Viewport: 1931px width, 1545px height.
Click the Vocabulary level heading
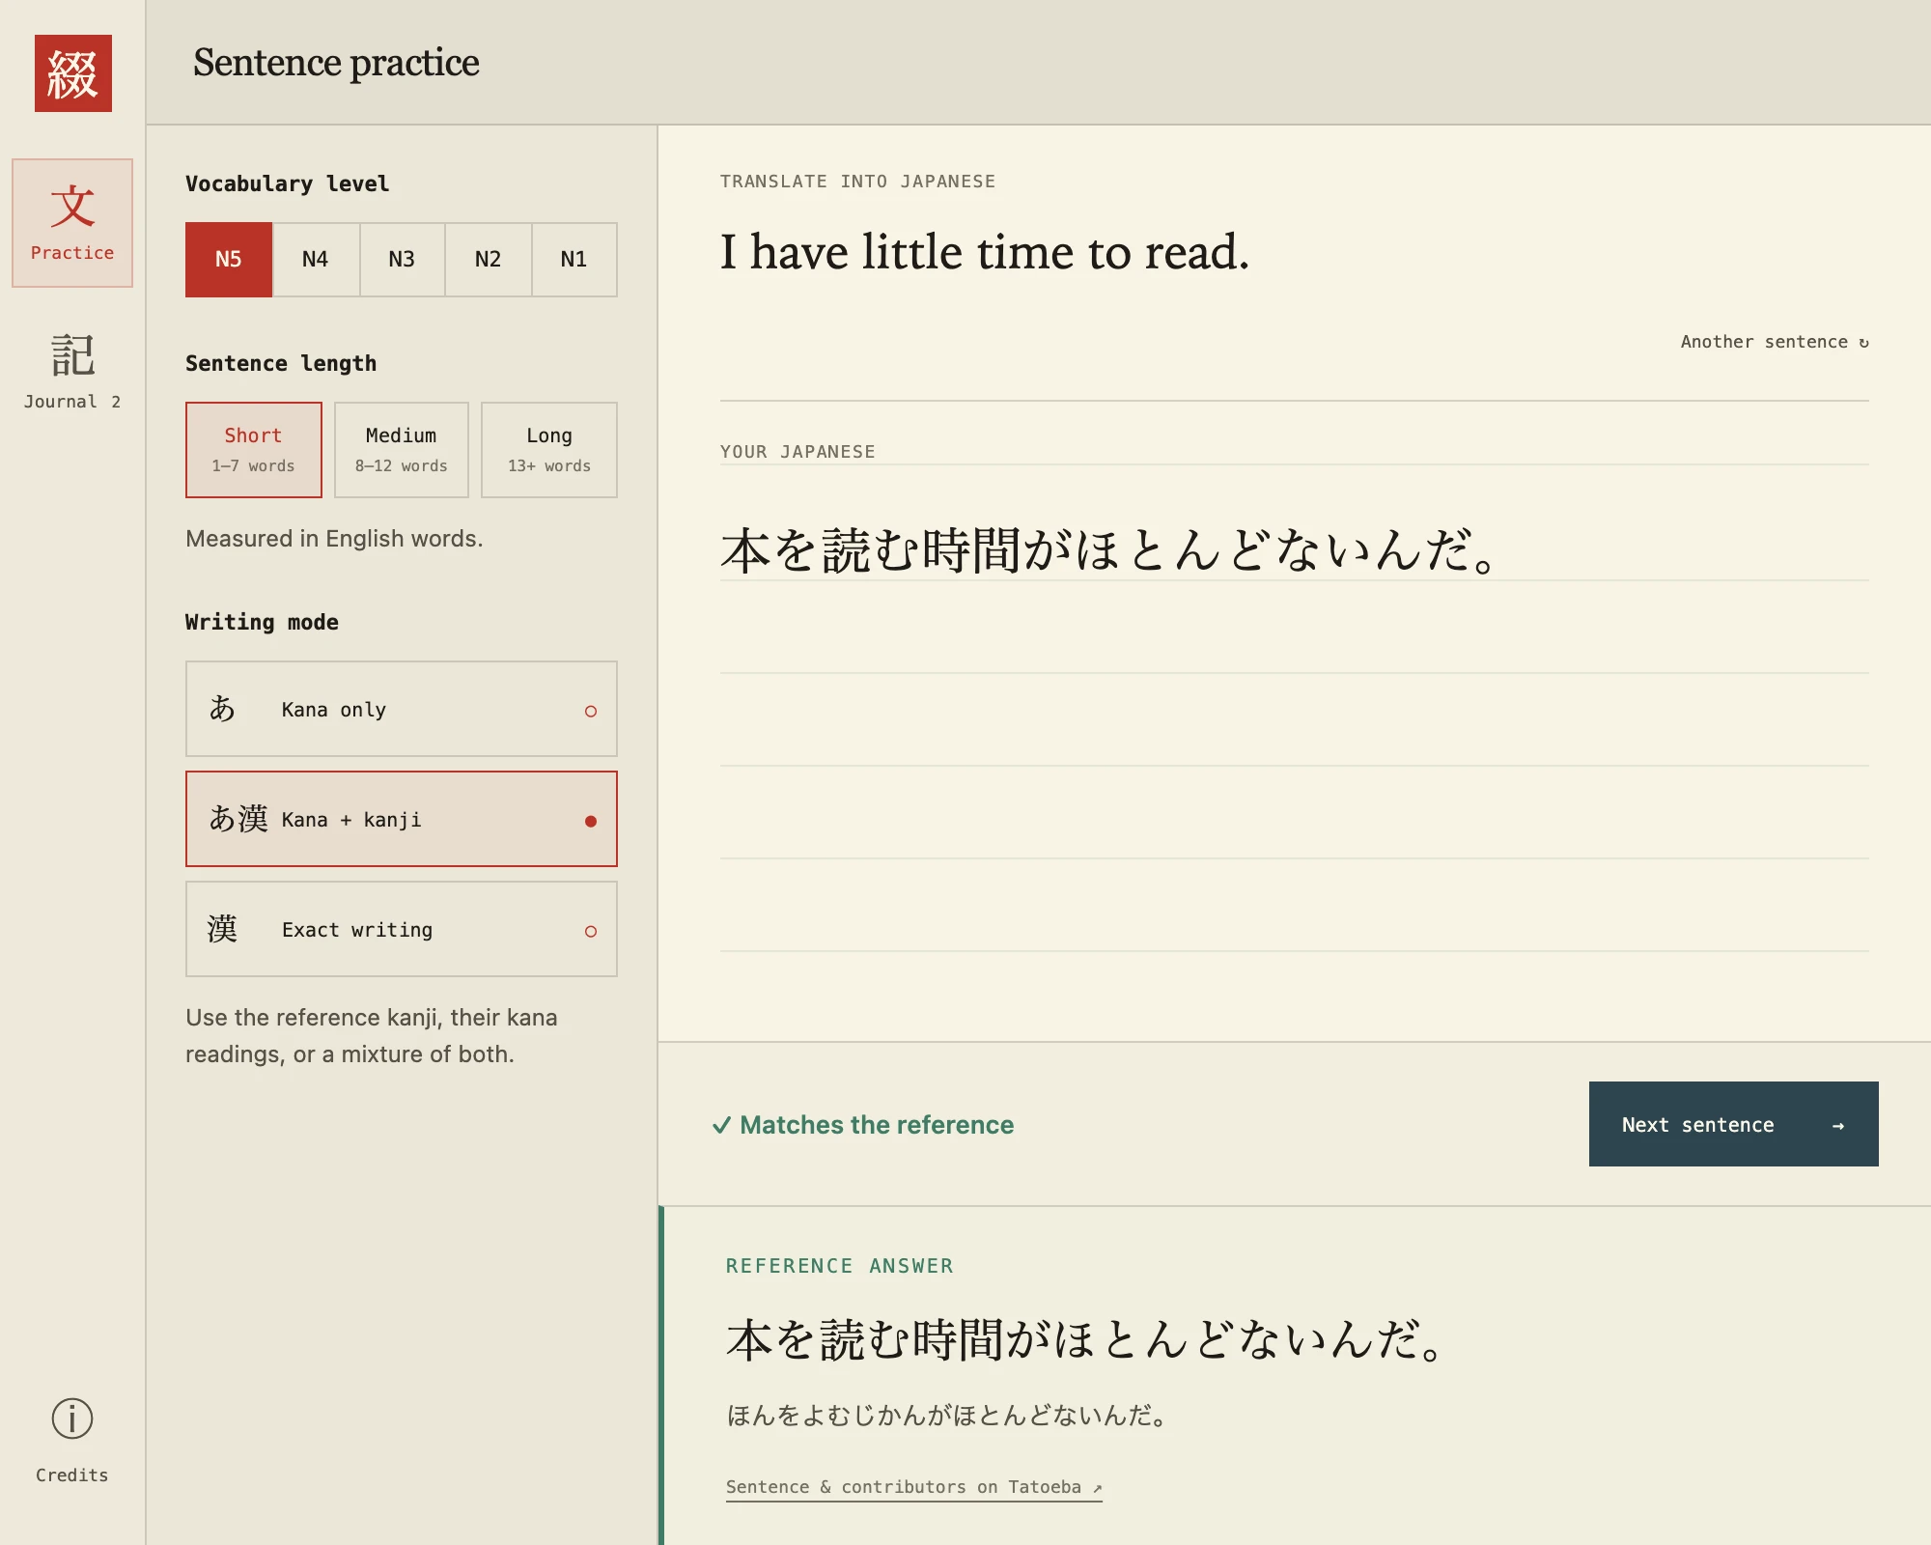click(287, 183)
